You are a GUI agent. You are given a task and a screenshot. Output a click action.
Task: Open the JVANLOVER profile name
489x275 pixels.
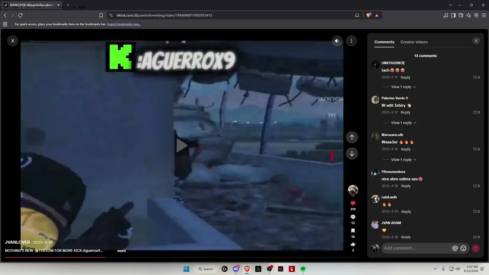pos(18,242)
